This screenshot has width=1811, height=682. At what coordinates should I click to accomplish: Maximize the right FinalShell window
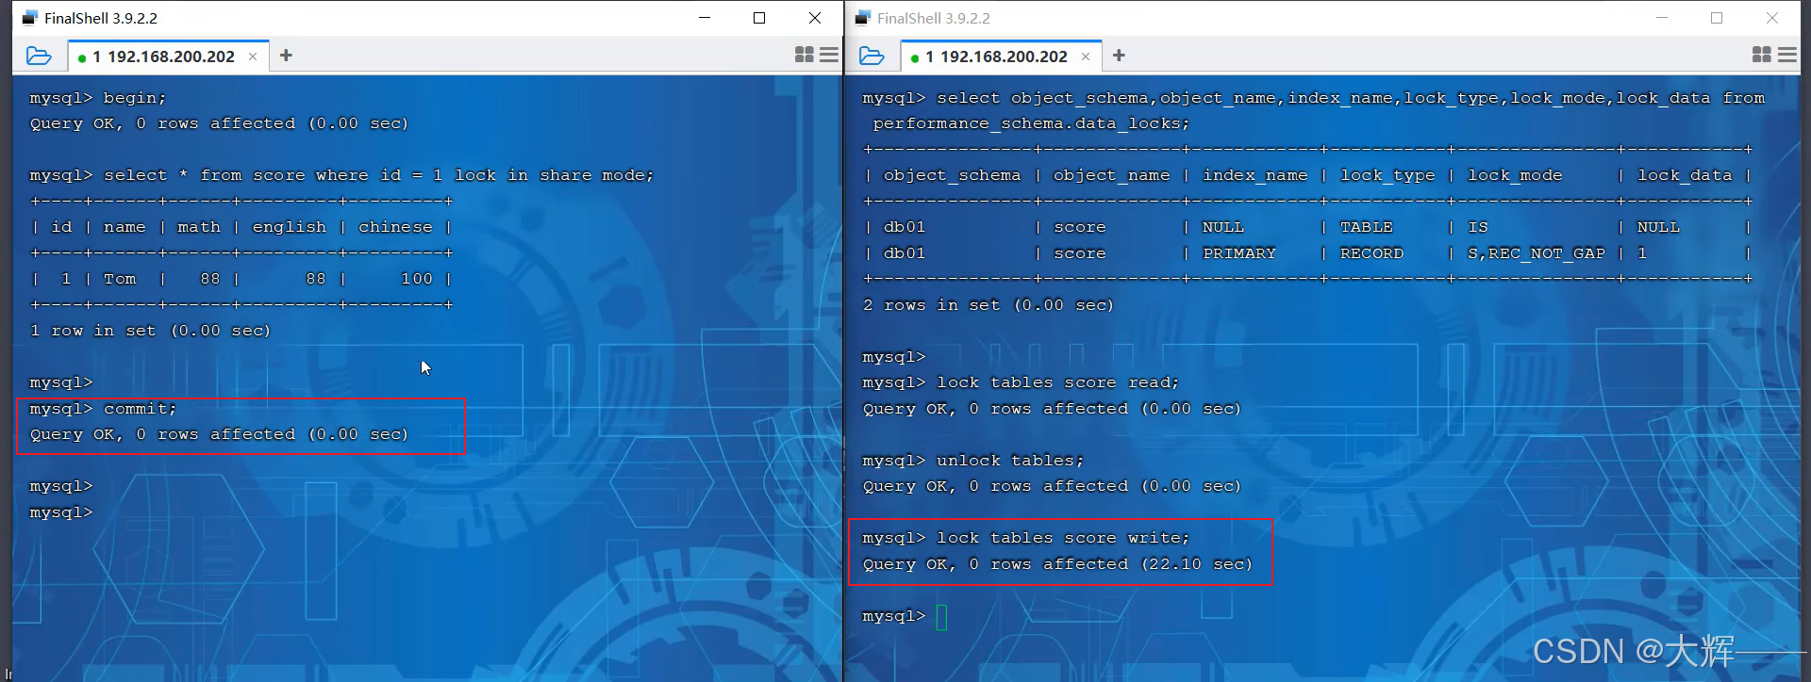[1717, 18]
